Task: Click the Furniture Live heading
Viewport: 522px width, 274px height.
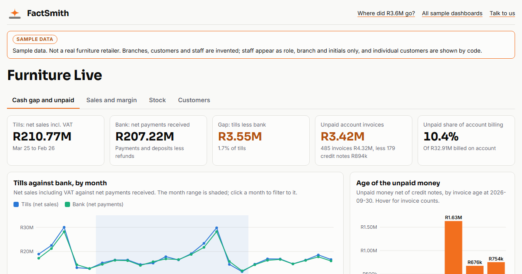Action: click(55, 75)
